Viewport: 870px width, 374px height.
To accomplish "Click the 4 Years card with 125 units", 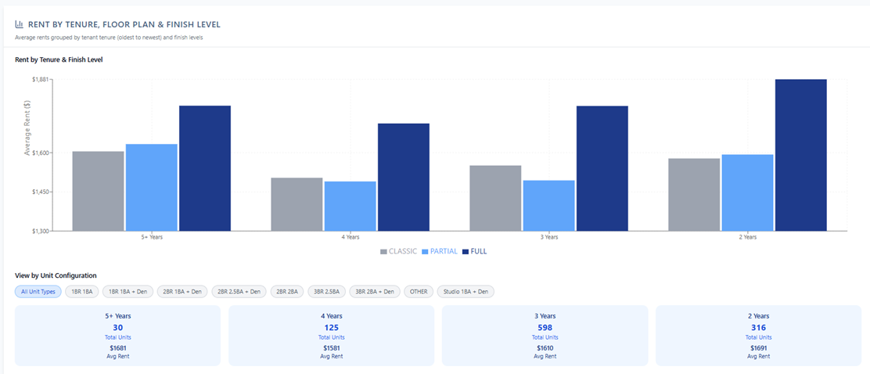I will click(x=331, y=336).
